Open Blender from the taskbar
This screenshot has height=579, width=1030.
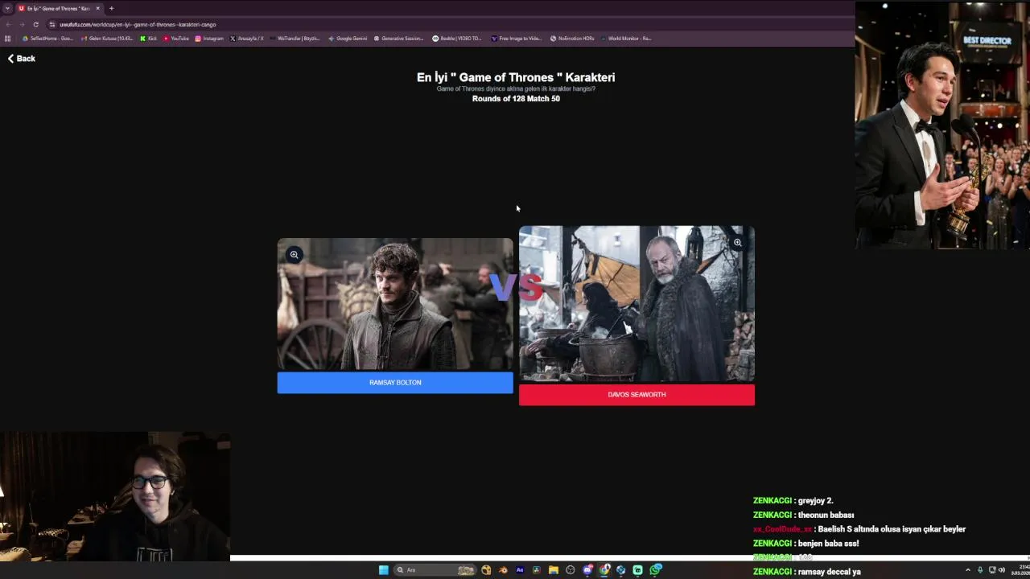point(503,570)
